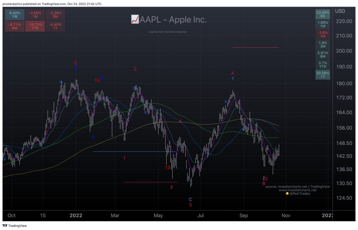Image resolution: width=358 pixels, height=230 pixels.
Task: Open the @PetrTrades handle
Action: (300, 194)
